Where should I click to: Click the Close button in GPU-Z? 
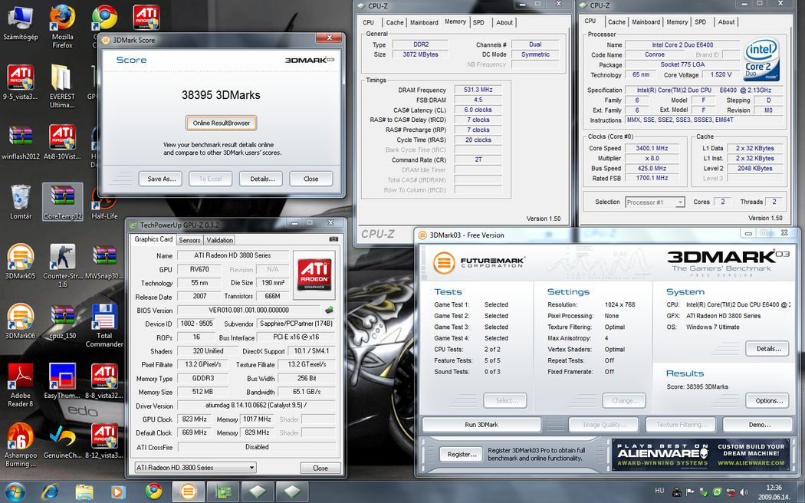[x=320, y=468]
